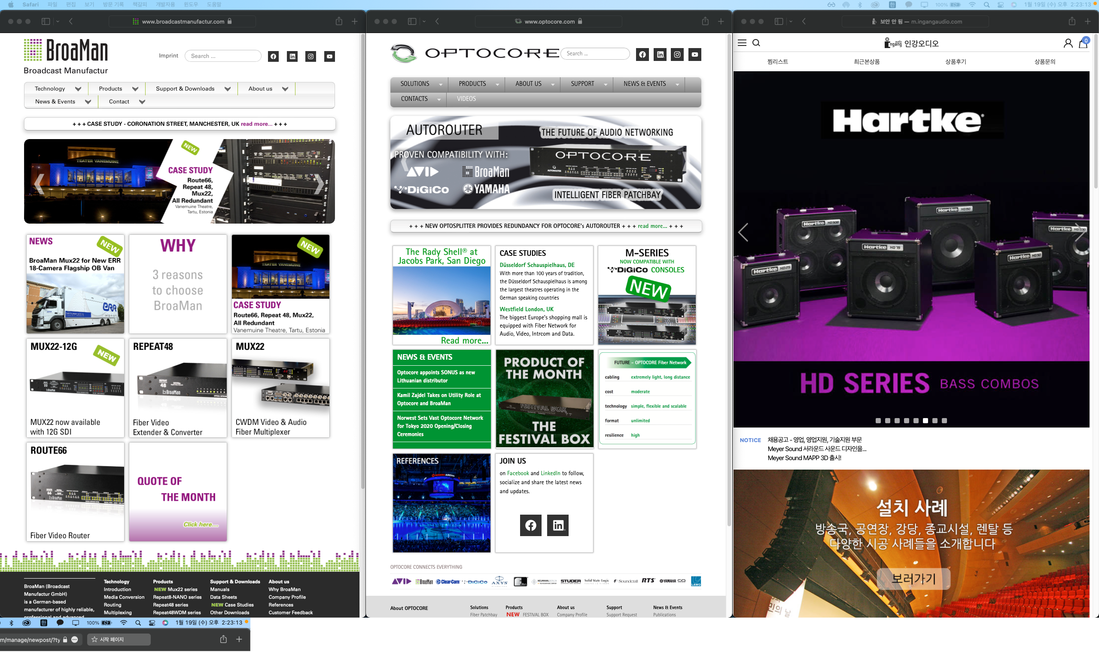The width and height of the screenshot is (1099, 652).
Task: Click the Optocore Search input field
Action: pyautogui.click(x=594, y=54)
